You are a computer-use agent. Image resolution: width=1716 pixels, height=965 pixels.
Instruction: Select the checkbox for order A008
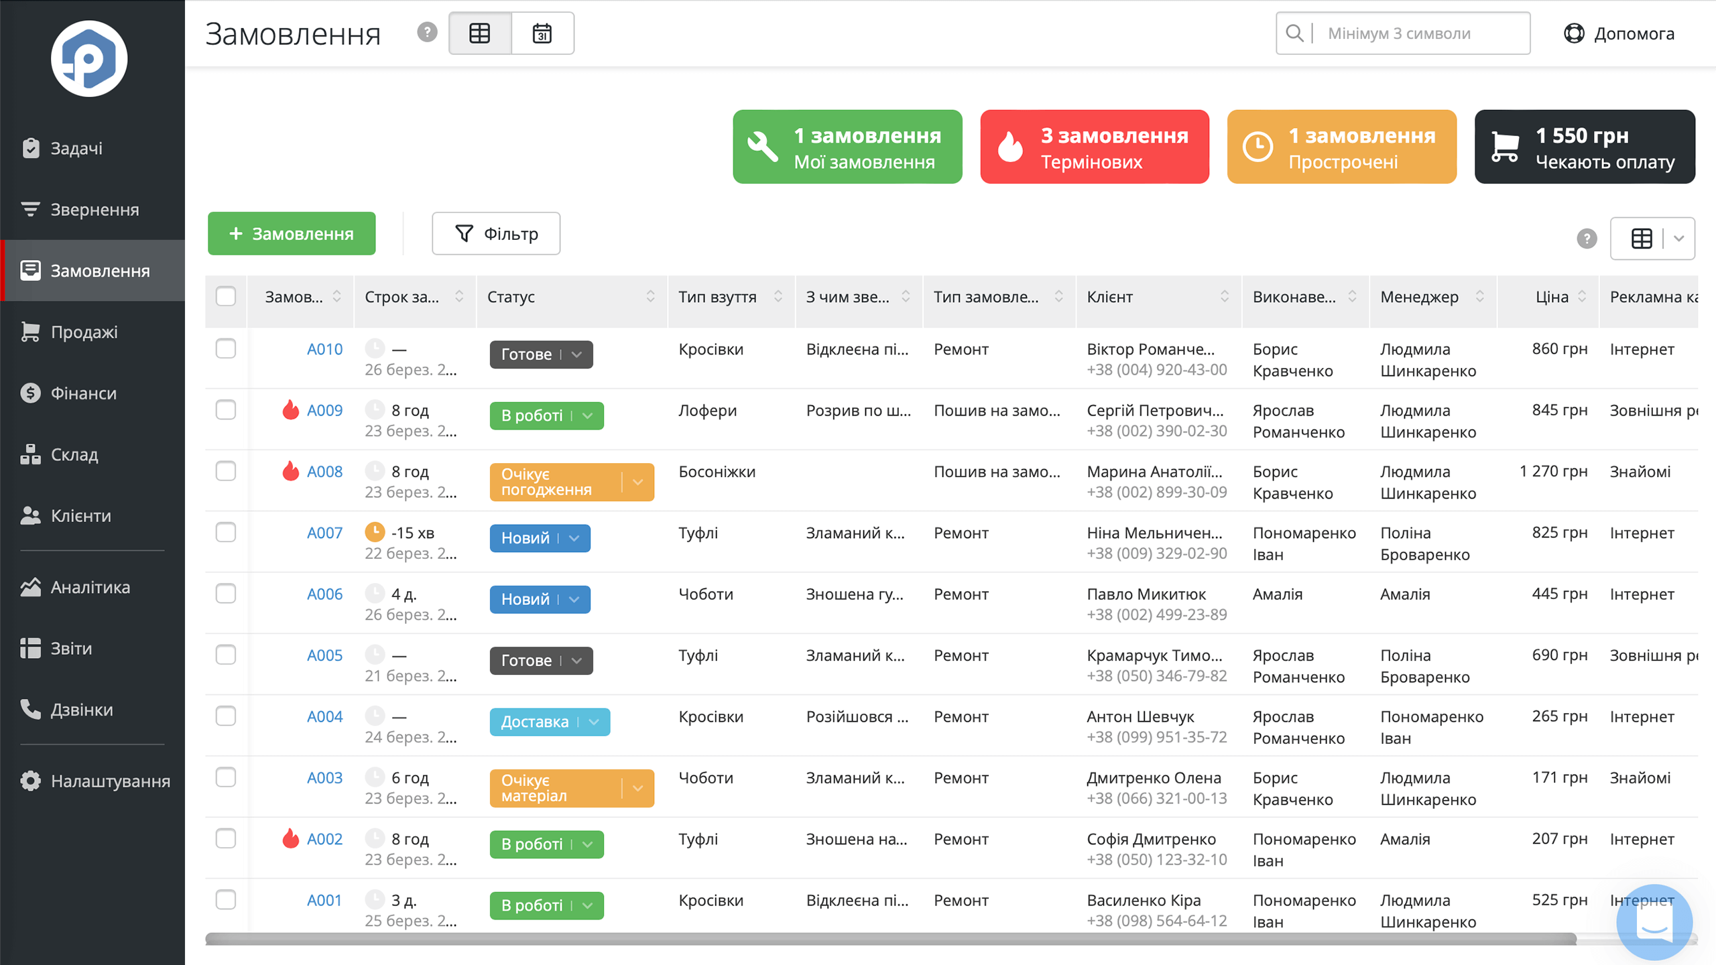pyautogui.click(x=226, y=471)
